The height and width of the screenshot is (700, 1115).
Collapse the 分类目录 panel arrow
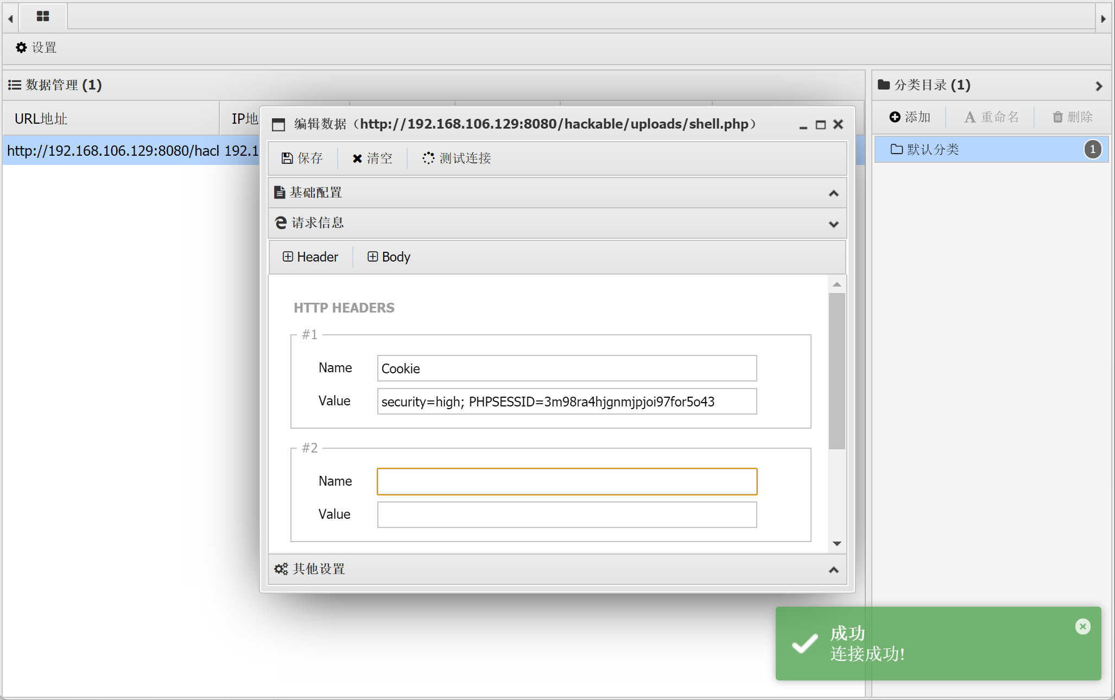click(1099, 86)
